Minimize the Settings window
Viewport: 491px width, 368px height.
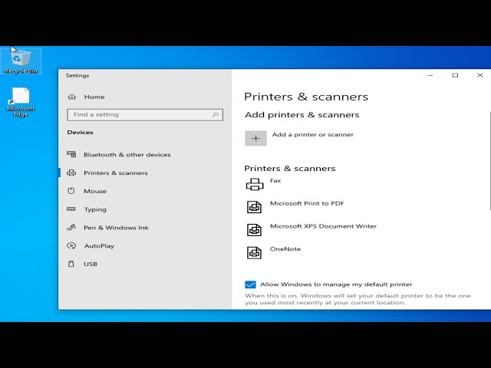430,75
